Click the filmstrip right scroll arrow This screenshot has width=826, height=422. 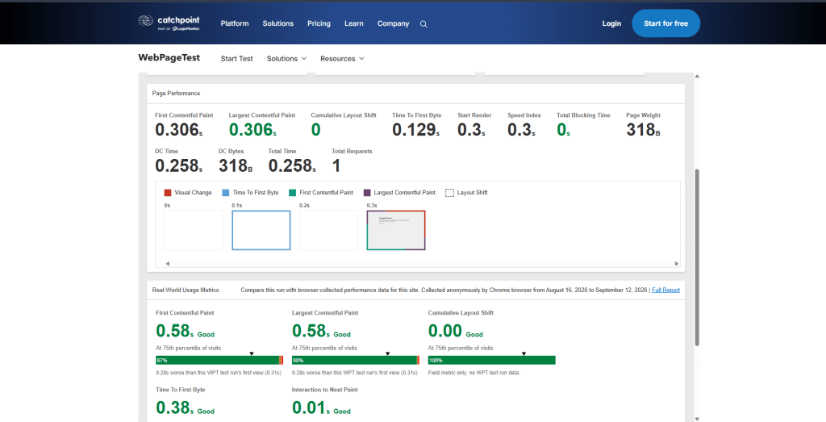coord(677,263)
